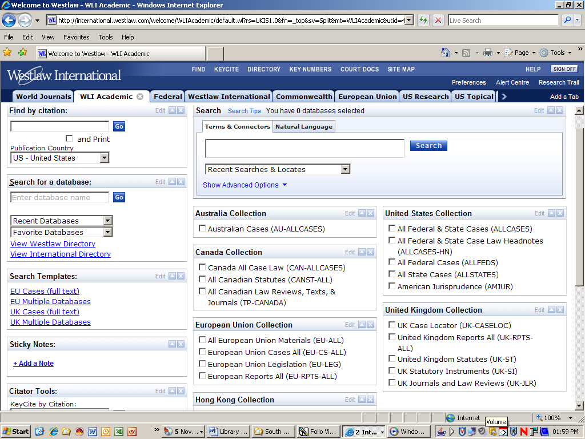Click the Print icon in IE toolbar
Viewport: 585px width, 439px height.
point(488,53)
